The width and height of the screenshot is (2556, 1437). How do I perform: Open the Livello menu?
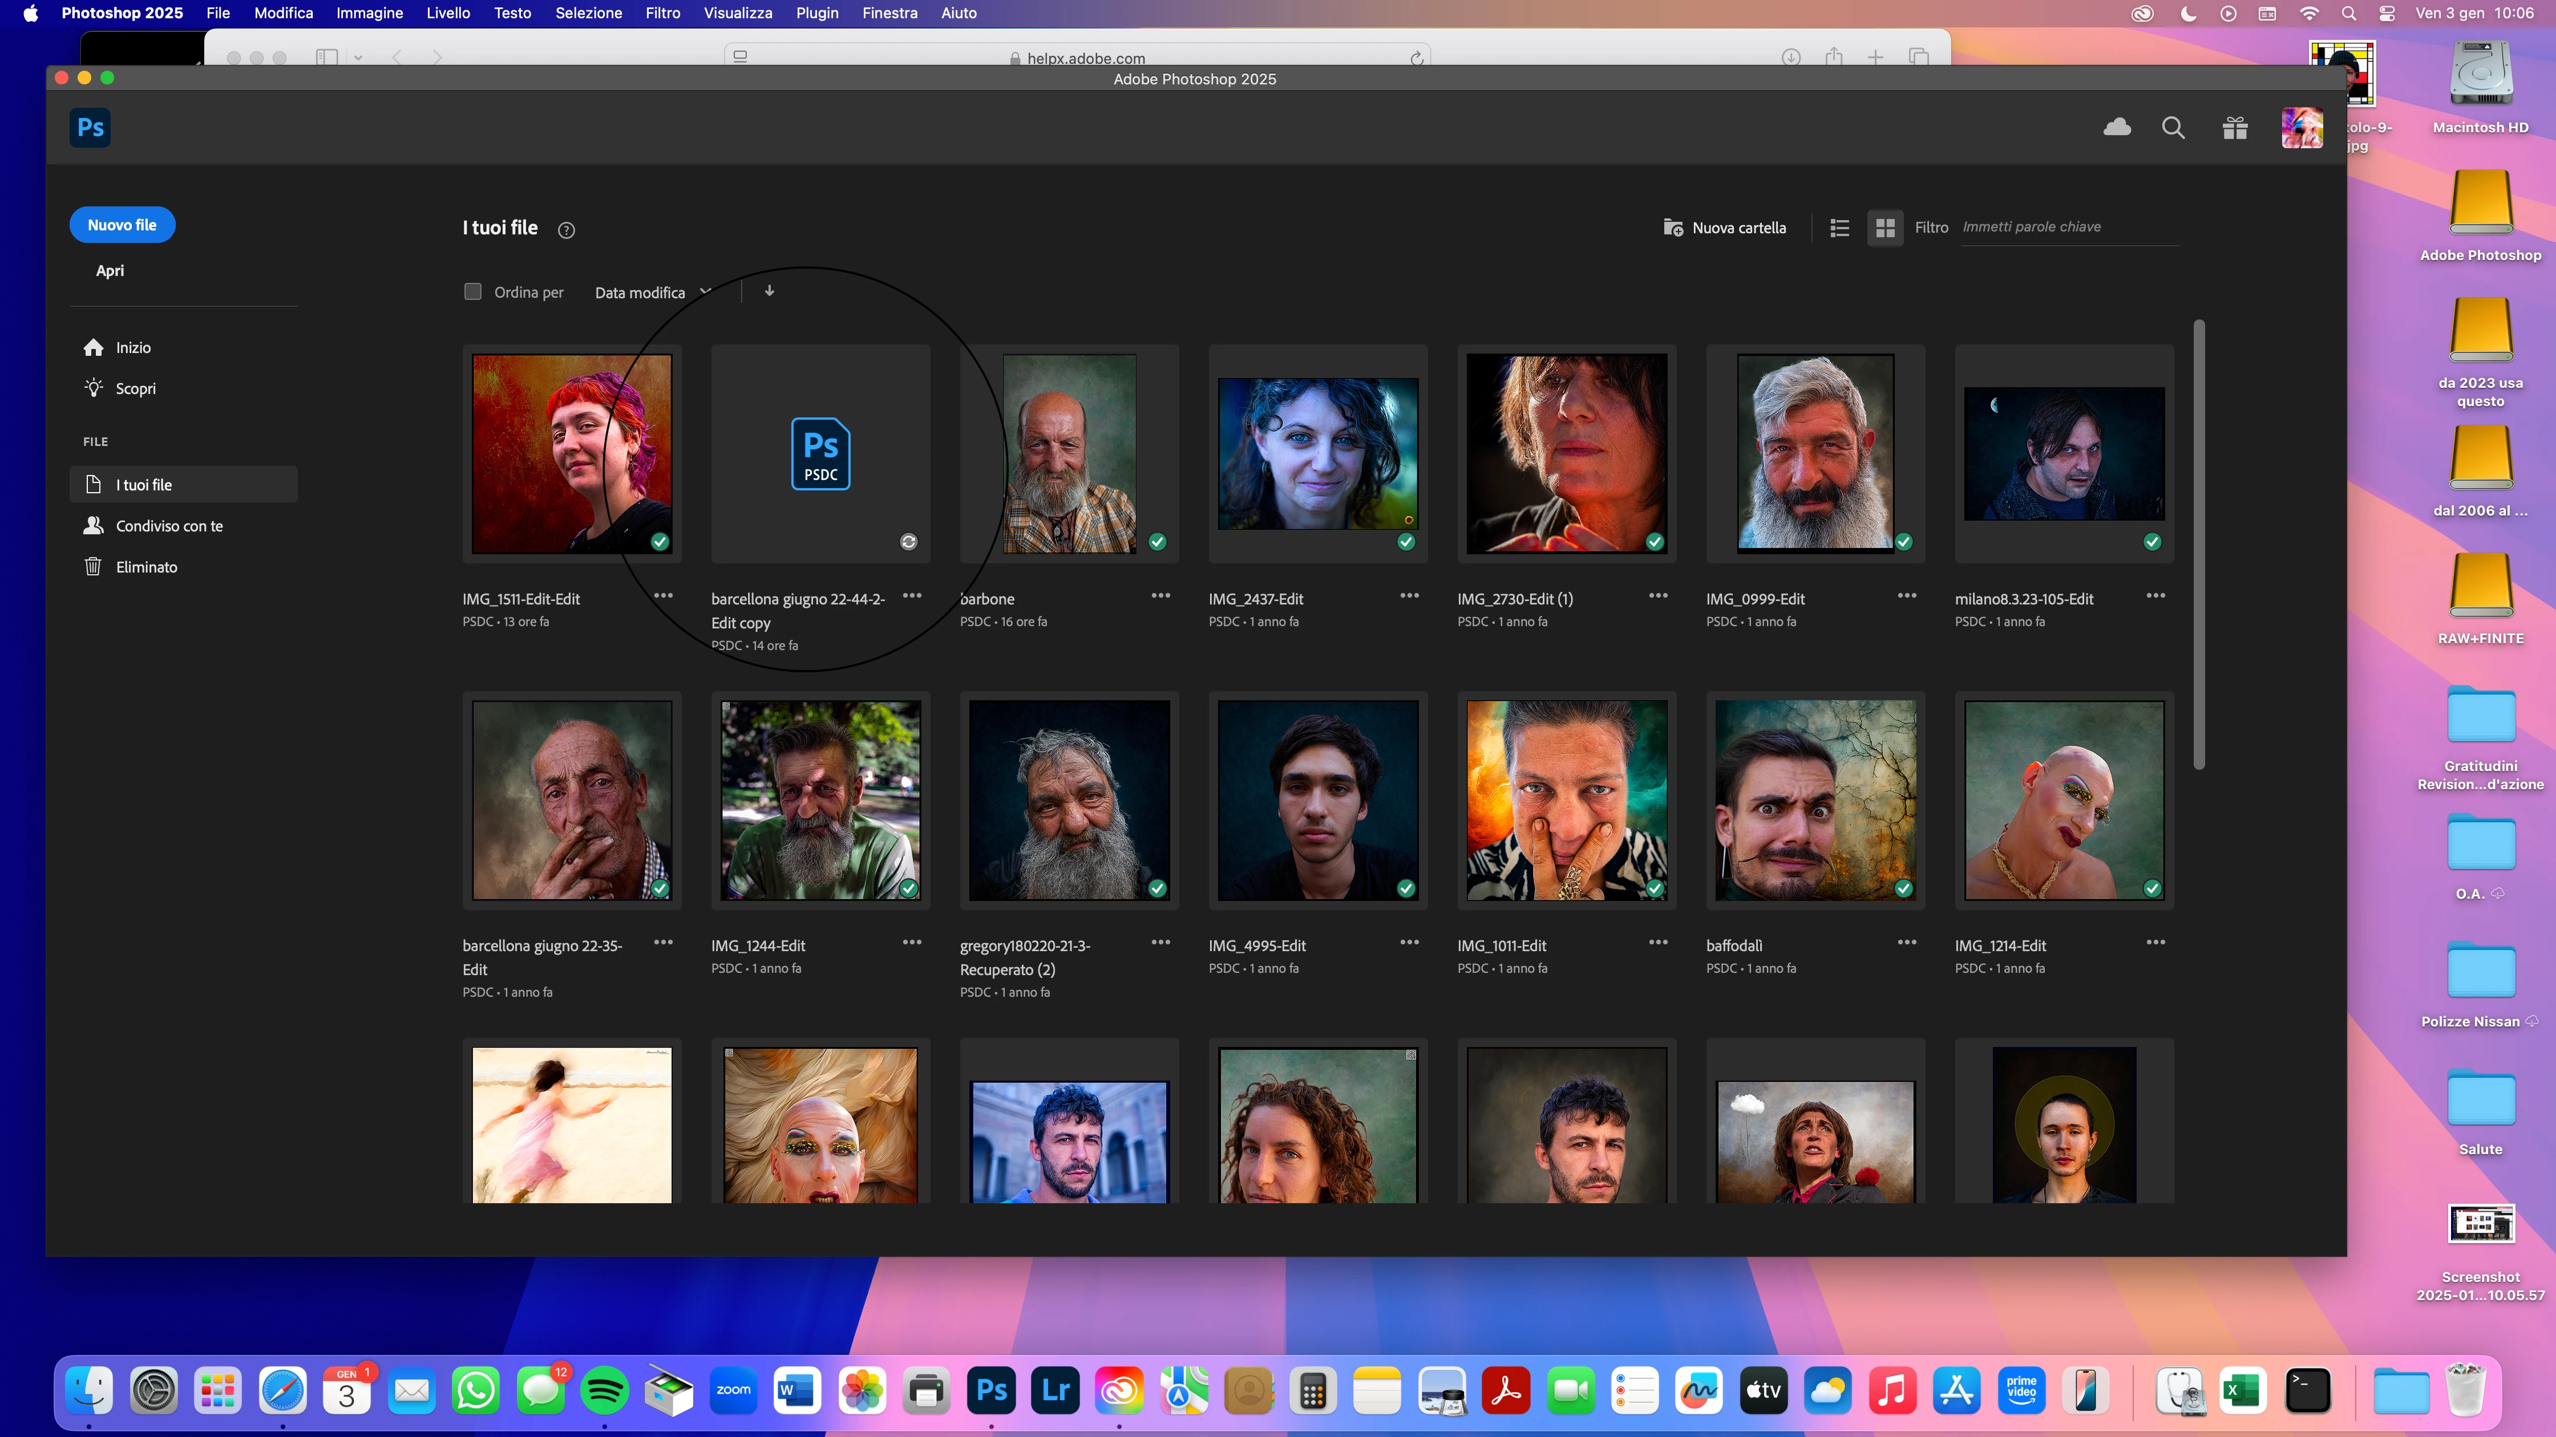coord(447,13)
